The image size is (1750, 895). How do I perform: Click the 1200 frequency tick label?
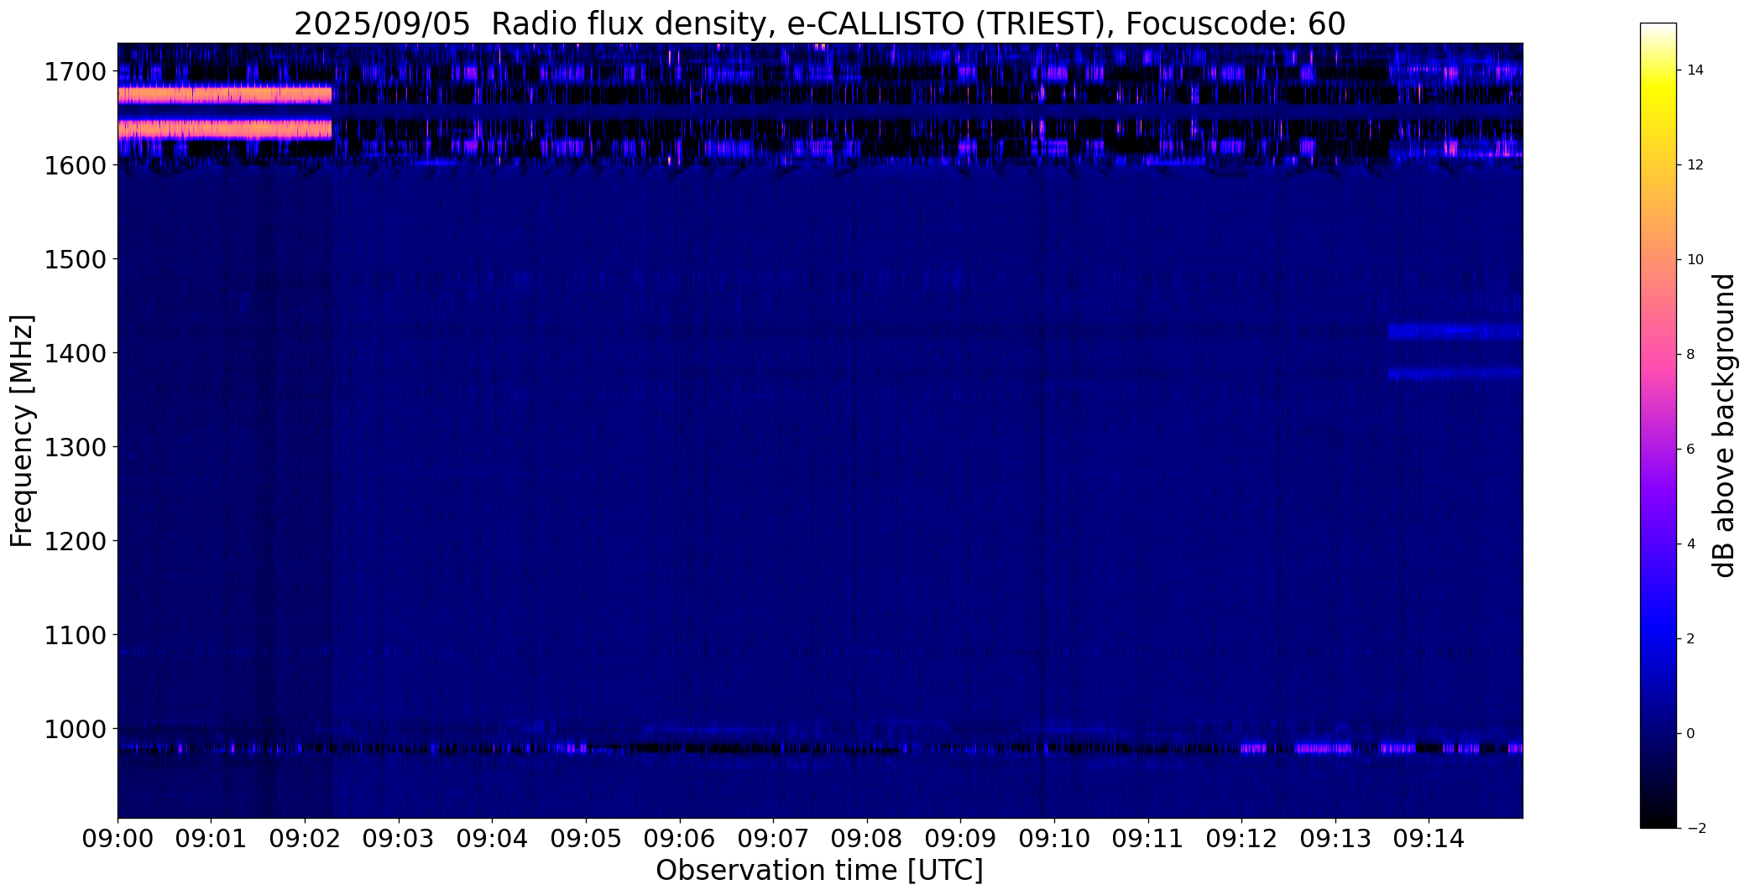[x=76, y=541]
